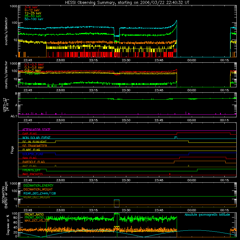Screen dimensions: 240x240
Task: Click the 00:00 tick label under GOES-12 panel
Action: 191,120
